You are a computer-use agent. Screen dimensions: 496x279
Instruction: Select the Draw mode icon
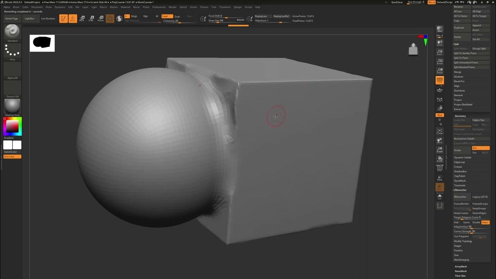72,19
